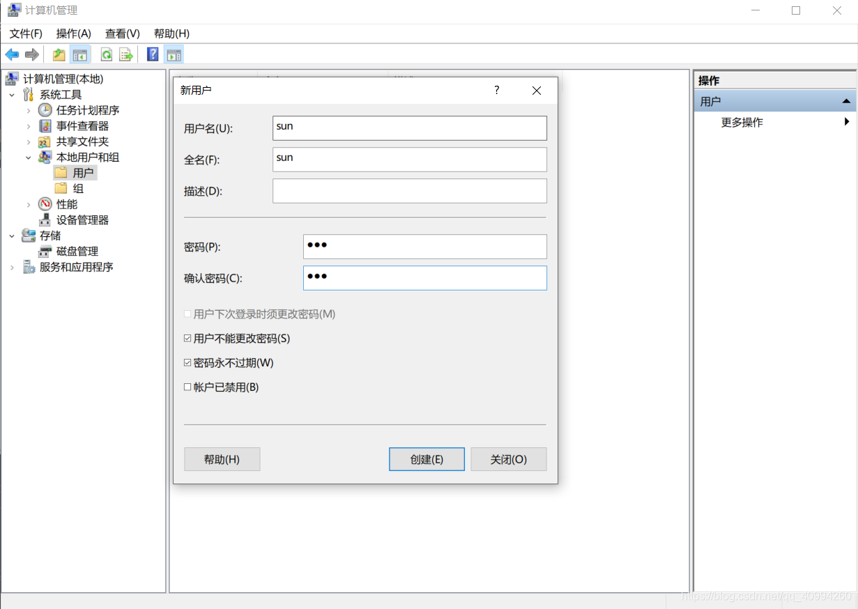Click the 存储 storage icon
This screenshot has height=609, width=858.
pyautogui.click(x=29, y=236)
